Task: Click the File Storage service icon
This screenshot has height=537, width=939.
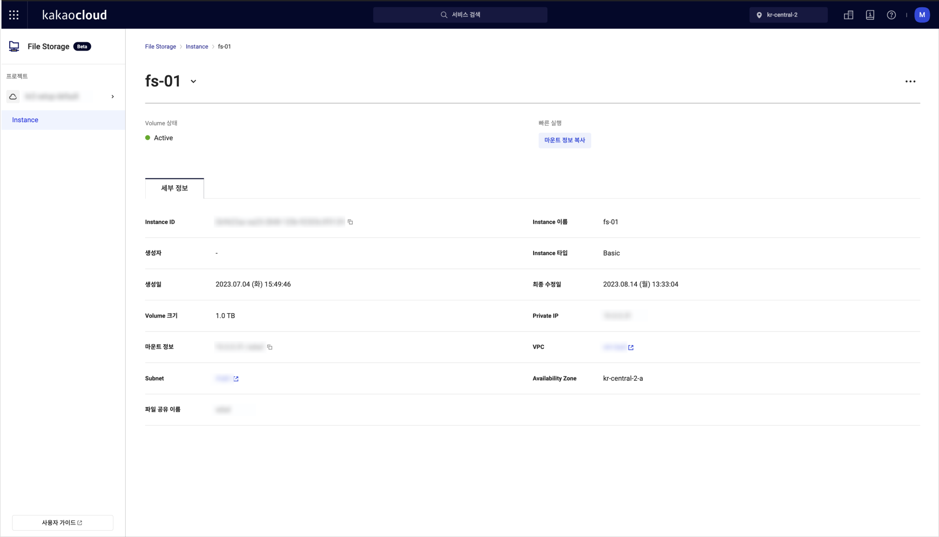Action: 14,46
